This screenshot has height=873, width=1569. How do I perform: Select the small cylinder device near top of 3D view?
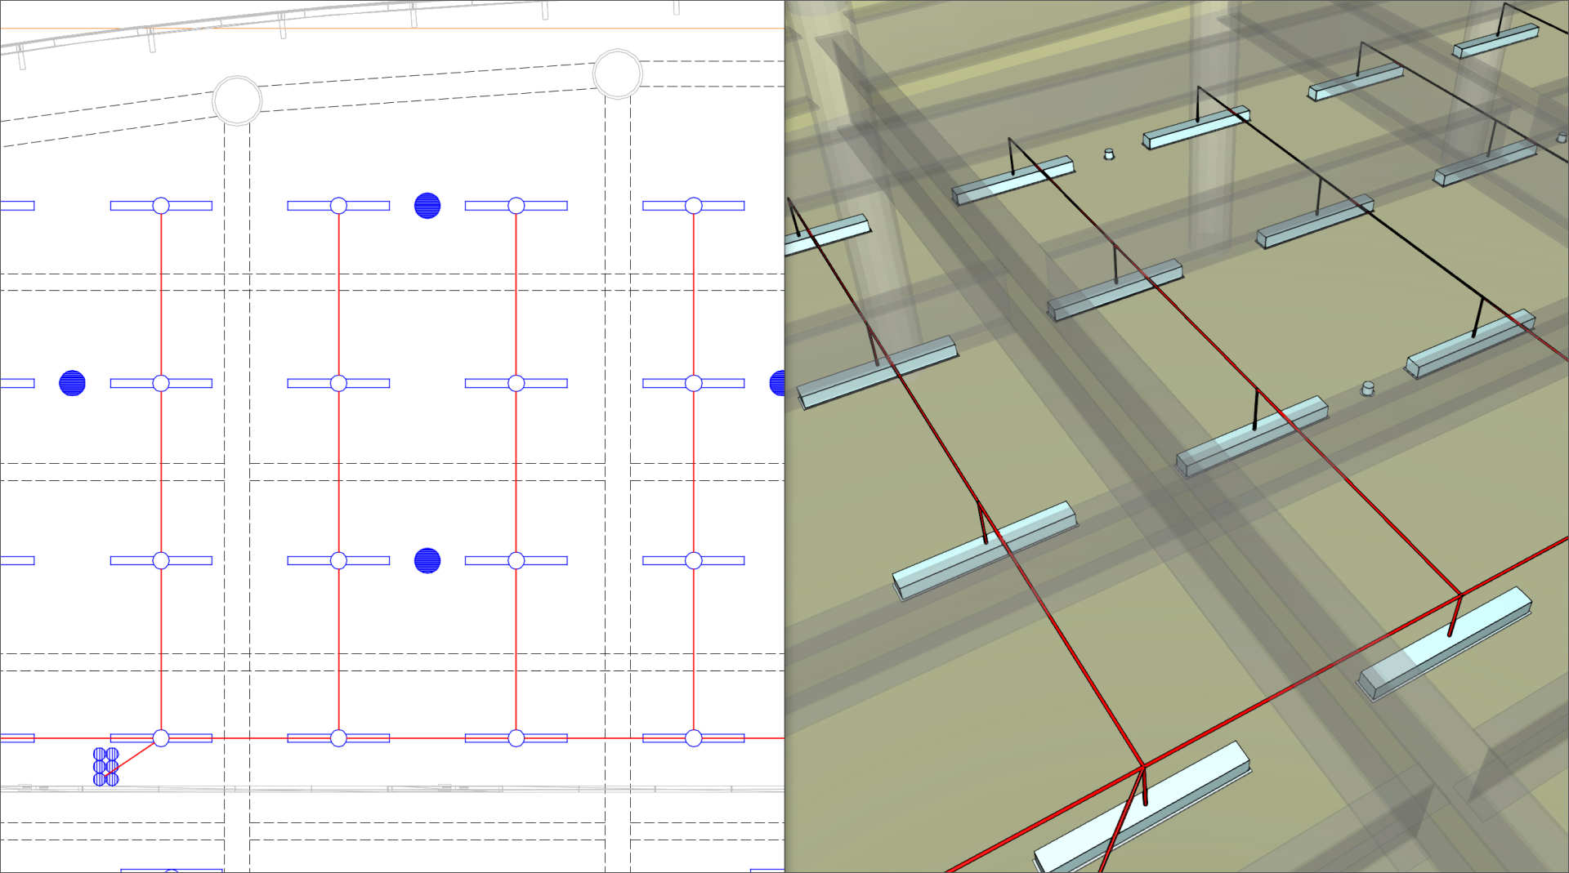[x=1109, y=154]
